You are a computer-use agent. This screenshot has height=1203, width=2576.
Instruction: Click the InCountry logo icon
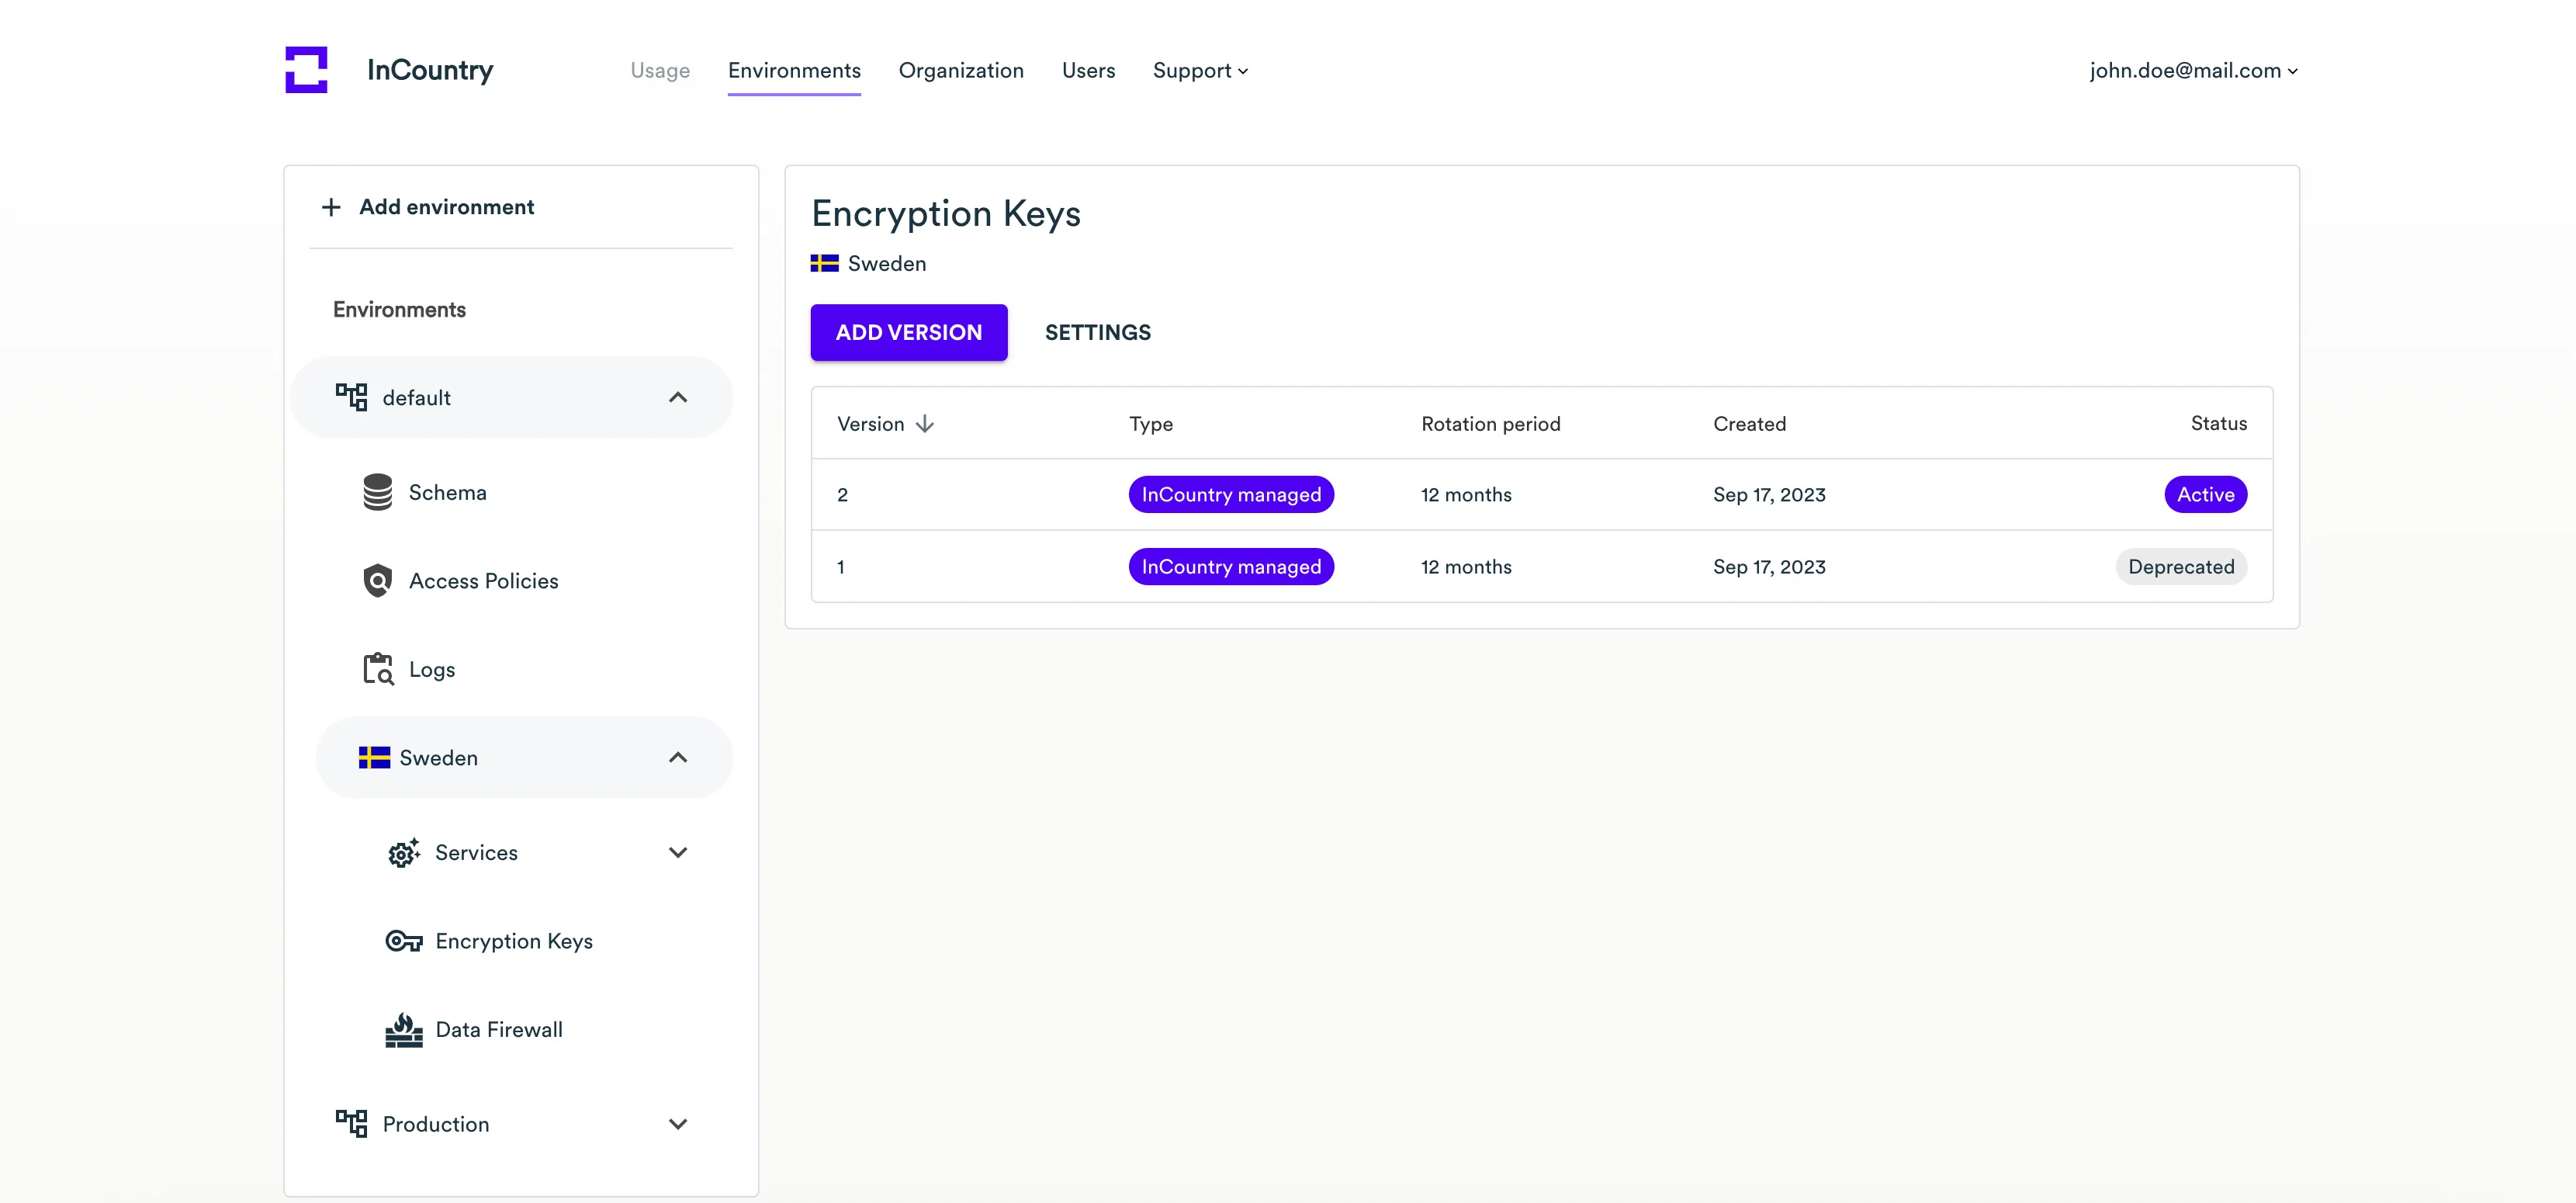point(306,70)
